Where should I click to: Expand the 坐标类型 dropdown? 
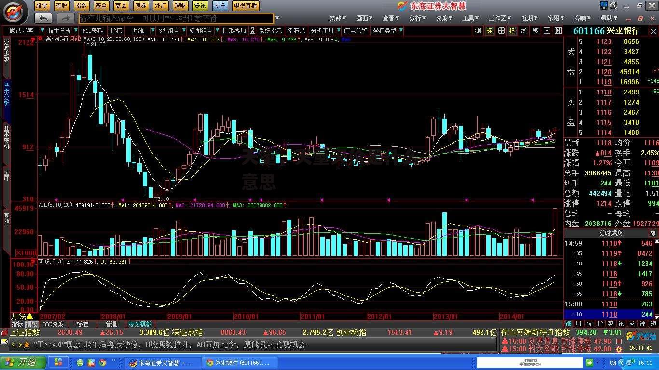pos(400,30)
